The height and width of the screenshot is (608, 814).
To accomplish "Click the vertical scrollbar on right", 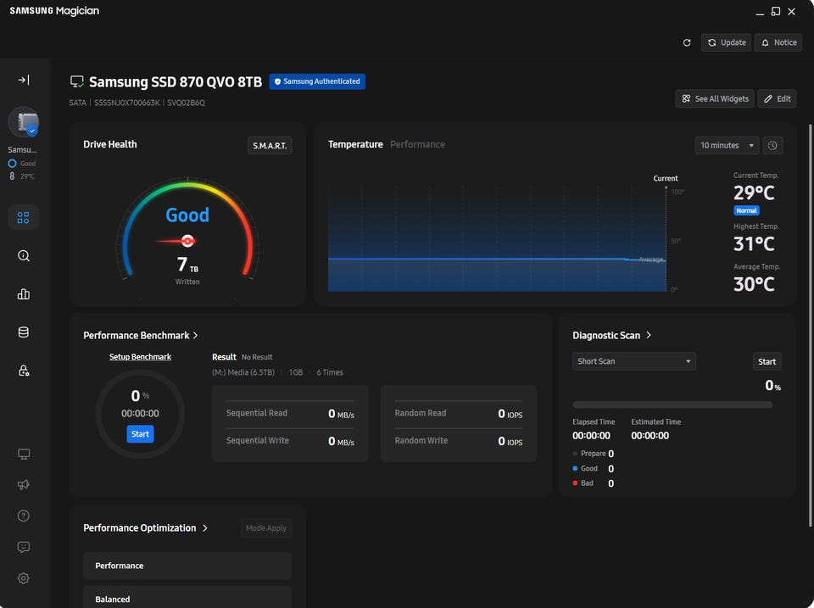I will tap(810, 325).
